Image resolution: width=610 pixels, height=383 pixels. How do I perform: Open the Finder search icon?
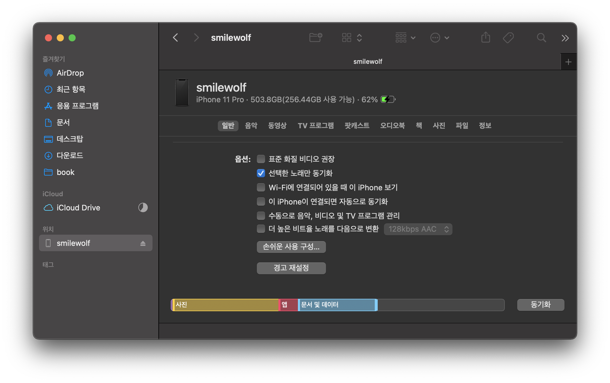click(541, 38)
